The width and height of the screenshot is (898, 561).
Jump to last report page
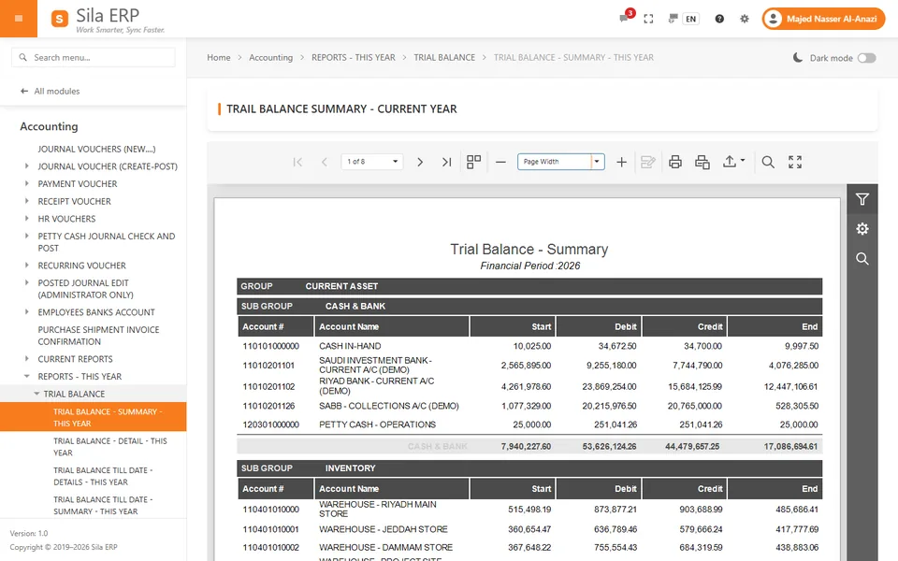click(x=447, y=162)
